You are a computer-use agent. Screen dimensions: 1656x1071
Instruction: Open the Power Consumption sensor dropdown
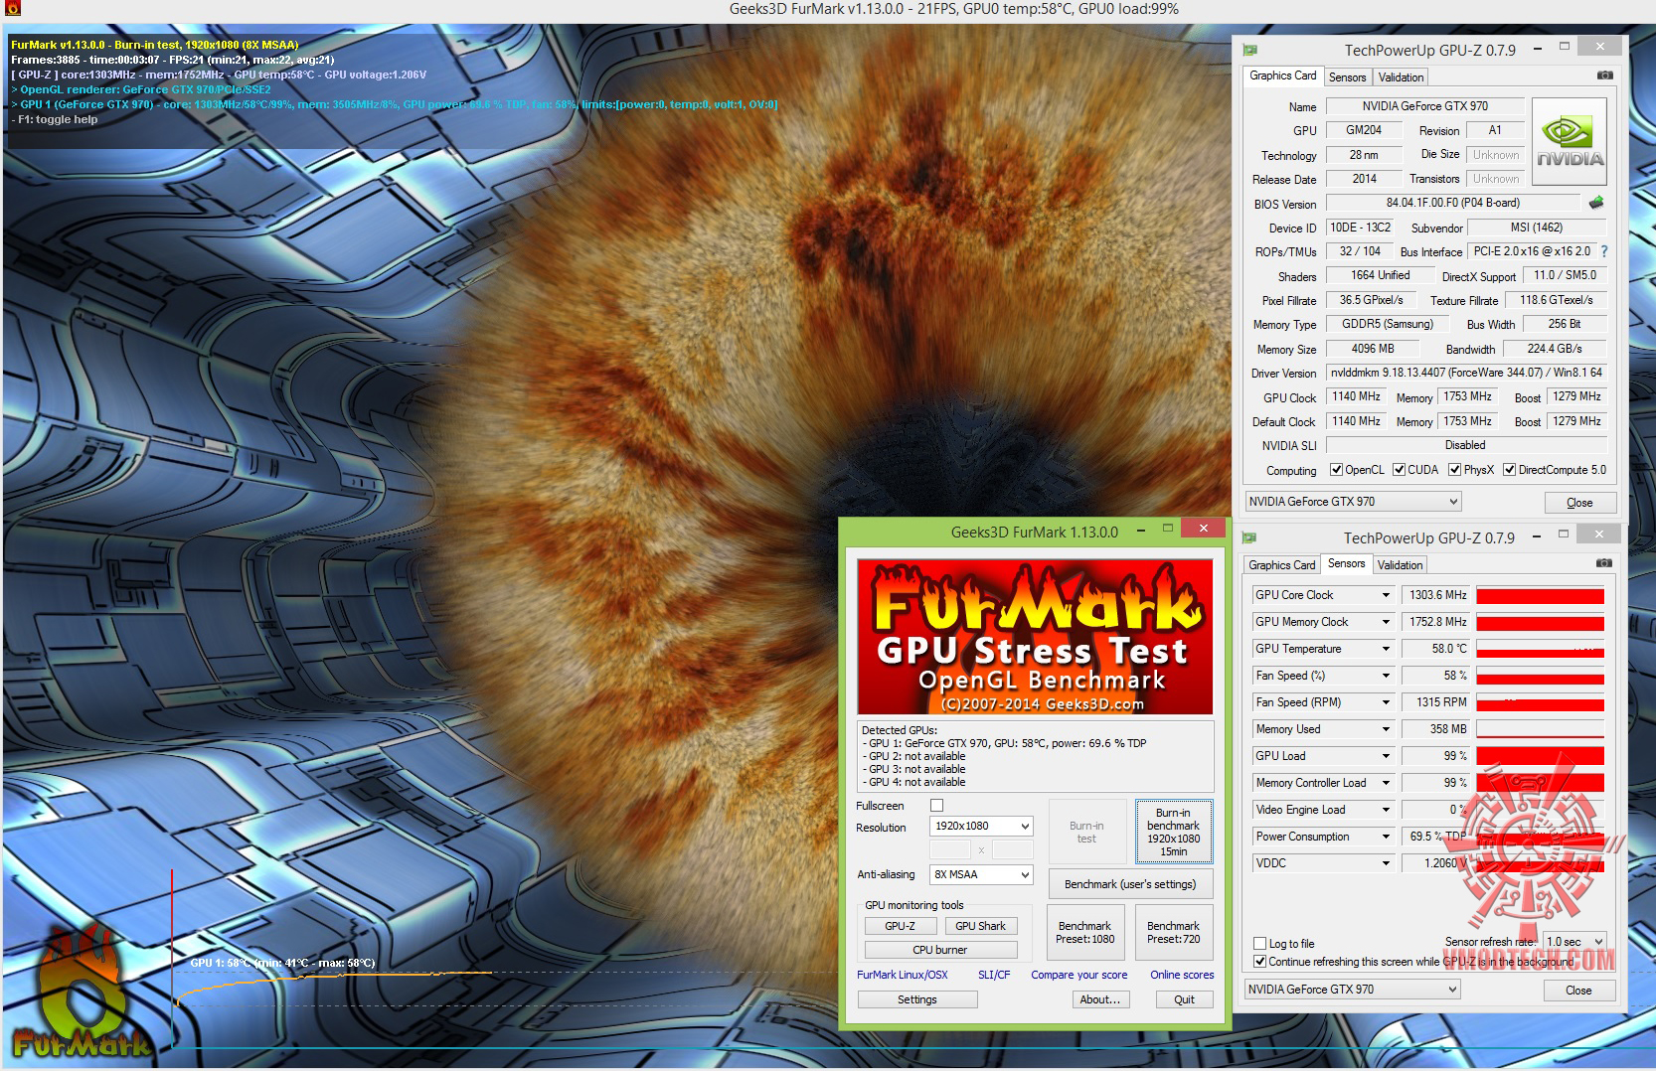pyautogui.click(x=1386, y=837)
